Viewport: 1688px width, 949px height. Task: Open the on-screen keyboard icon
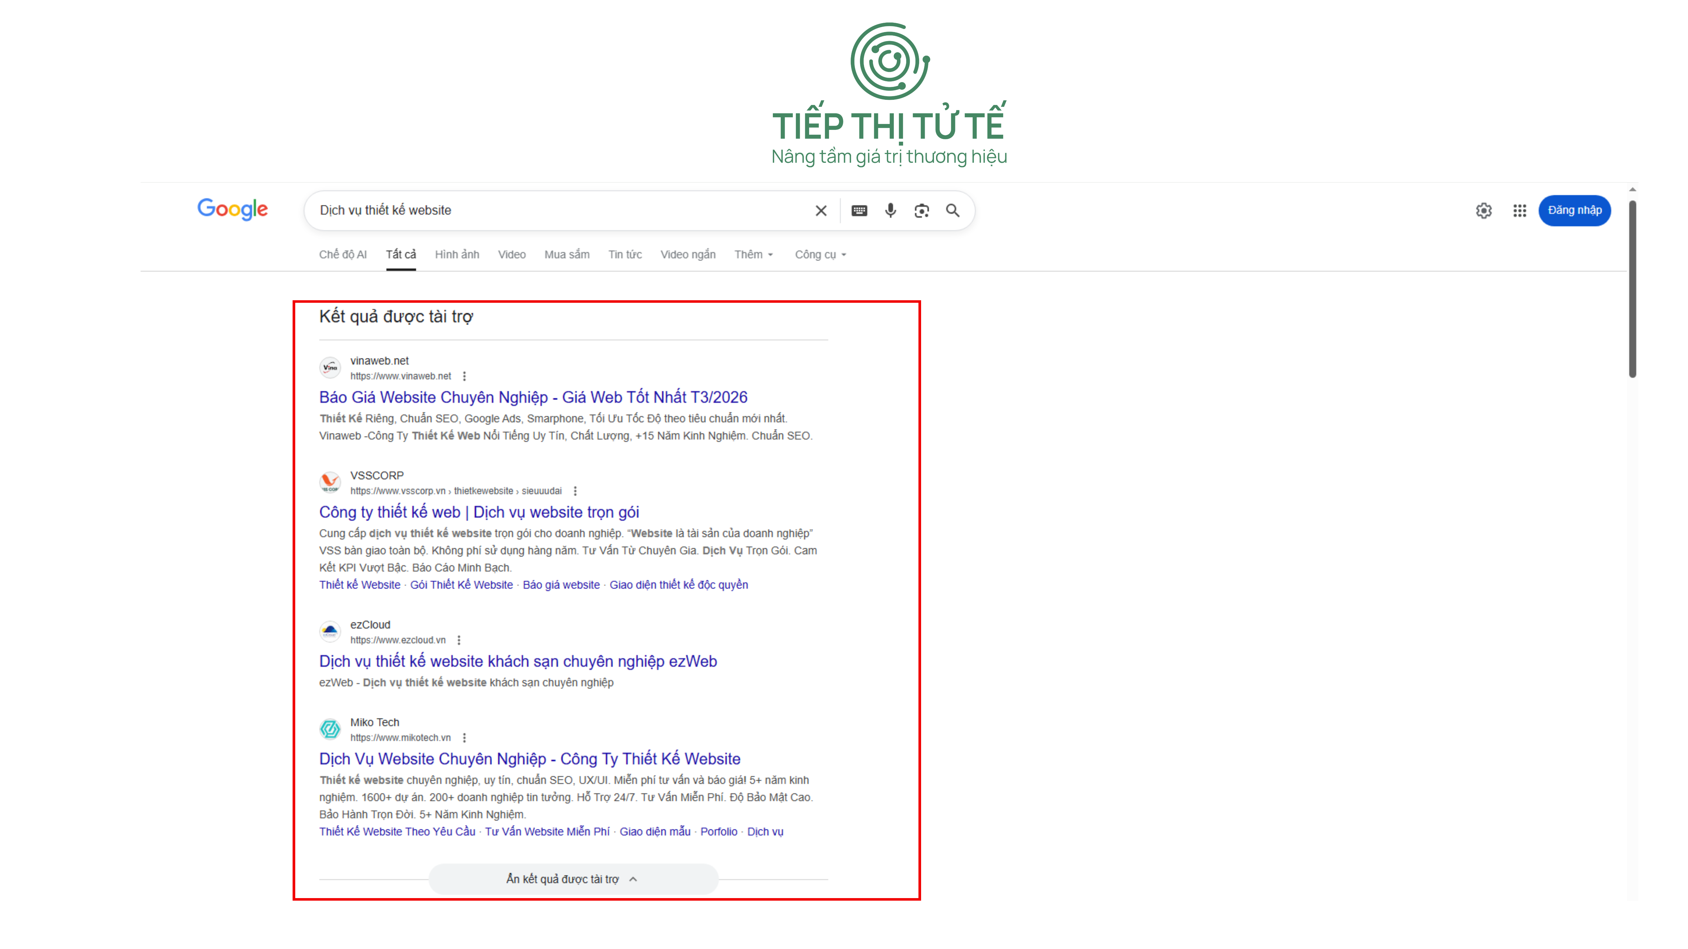click(x=859, y=210)
